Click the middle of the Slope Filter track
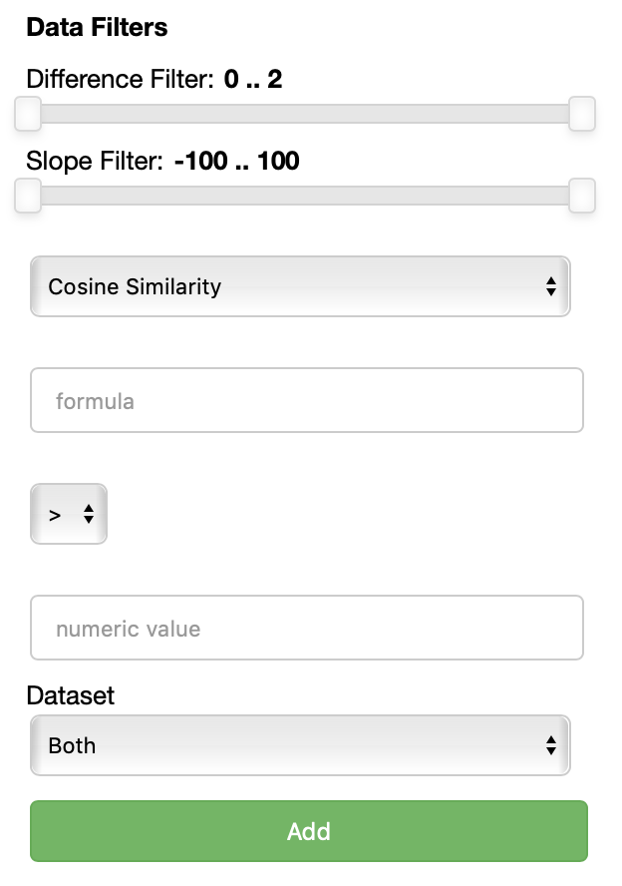The image size is (622, 886). tap(305, 196)
